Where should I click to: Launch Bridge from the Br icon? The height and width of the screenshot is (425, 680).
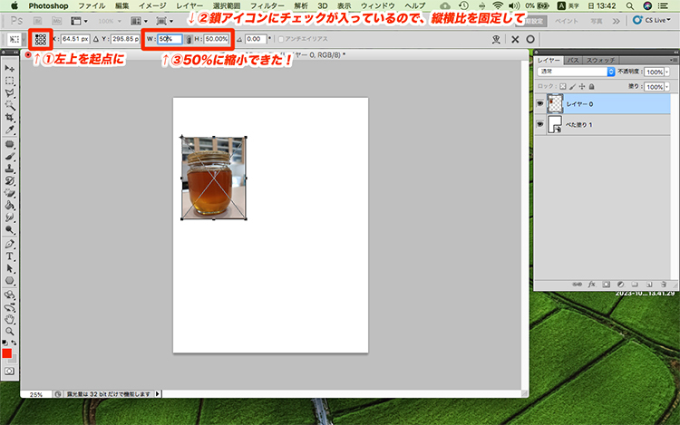click(38, 21)
